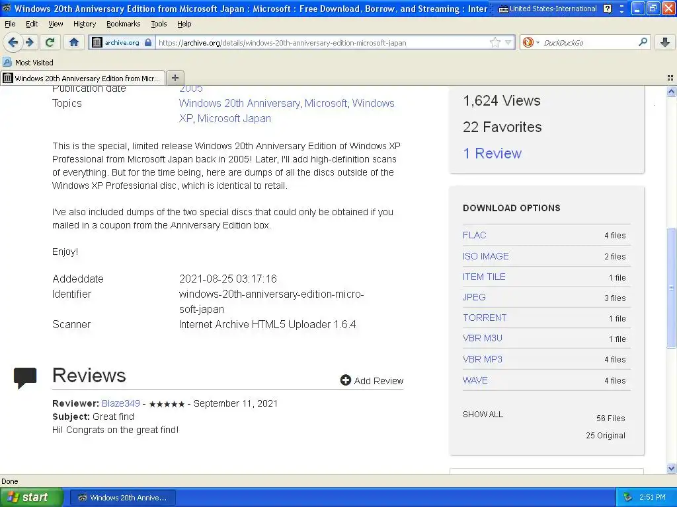Image resolution: width=677 pixels, height=507 pixels.
Task: Open the Tools menu
Action: click(x=159, y=24)
